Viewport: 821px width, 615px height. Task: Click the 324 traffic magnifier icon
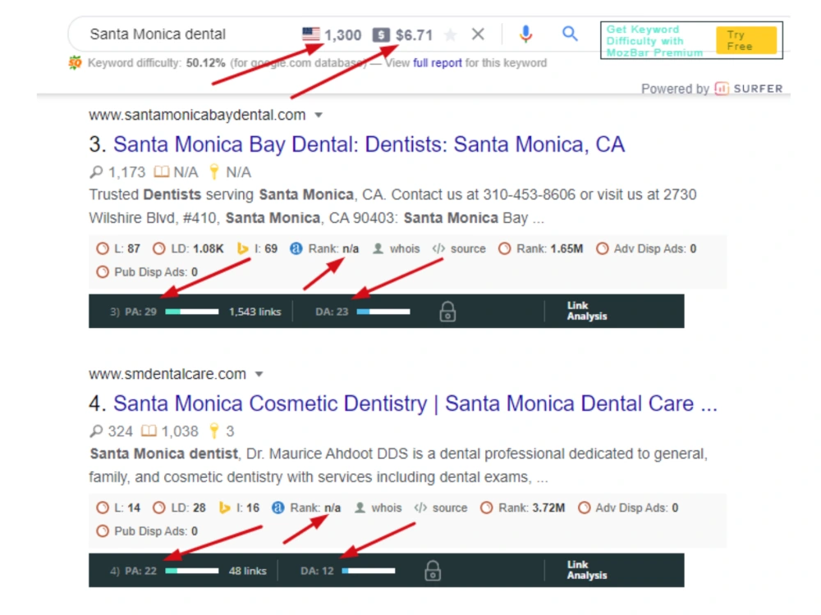point(96,431)
